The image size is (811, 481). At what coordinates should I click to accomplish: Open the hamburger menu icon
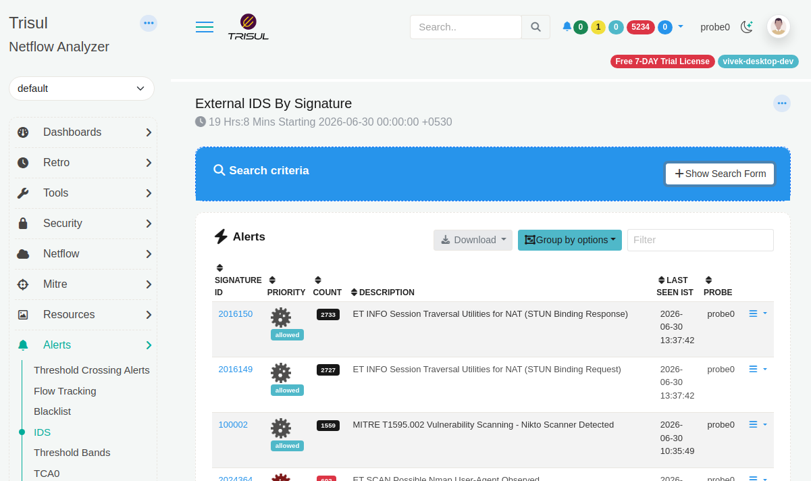(x=205, y=27)
